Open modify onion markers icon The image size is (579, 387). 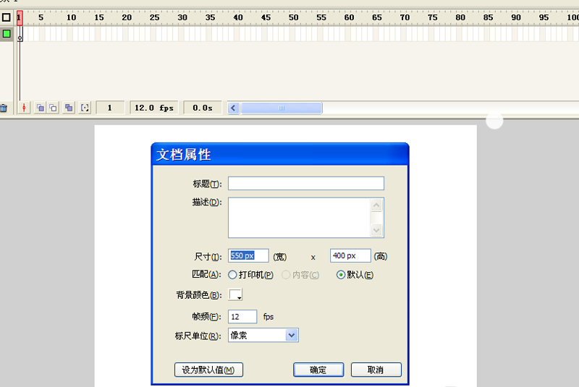pos(85,108)
